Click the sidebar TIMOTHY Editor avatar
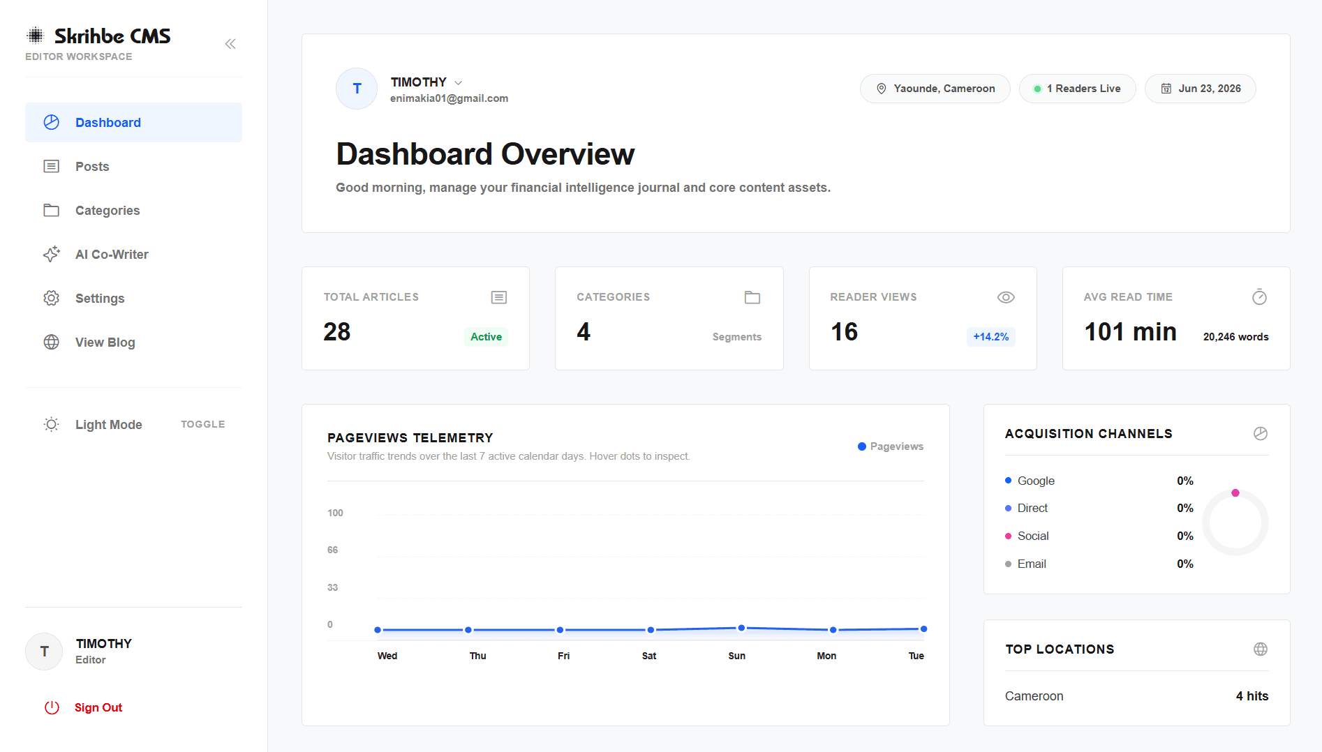The width and height of the screenshot is (1322, 752). click(44, 652)
